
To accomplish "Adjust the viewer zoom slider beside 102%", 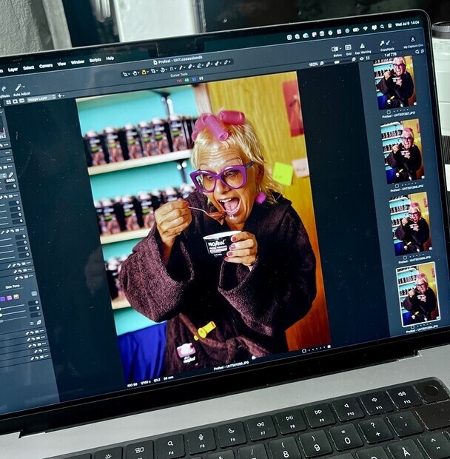I will (337, 61).
